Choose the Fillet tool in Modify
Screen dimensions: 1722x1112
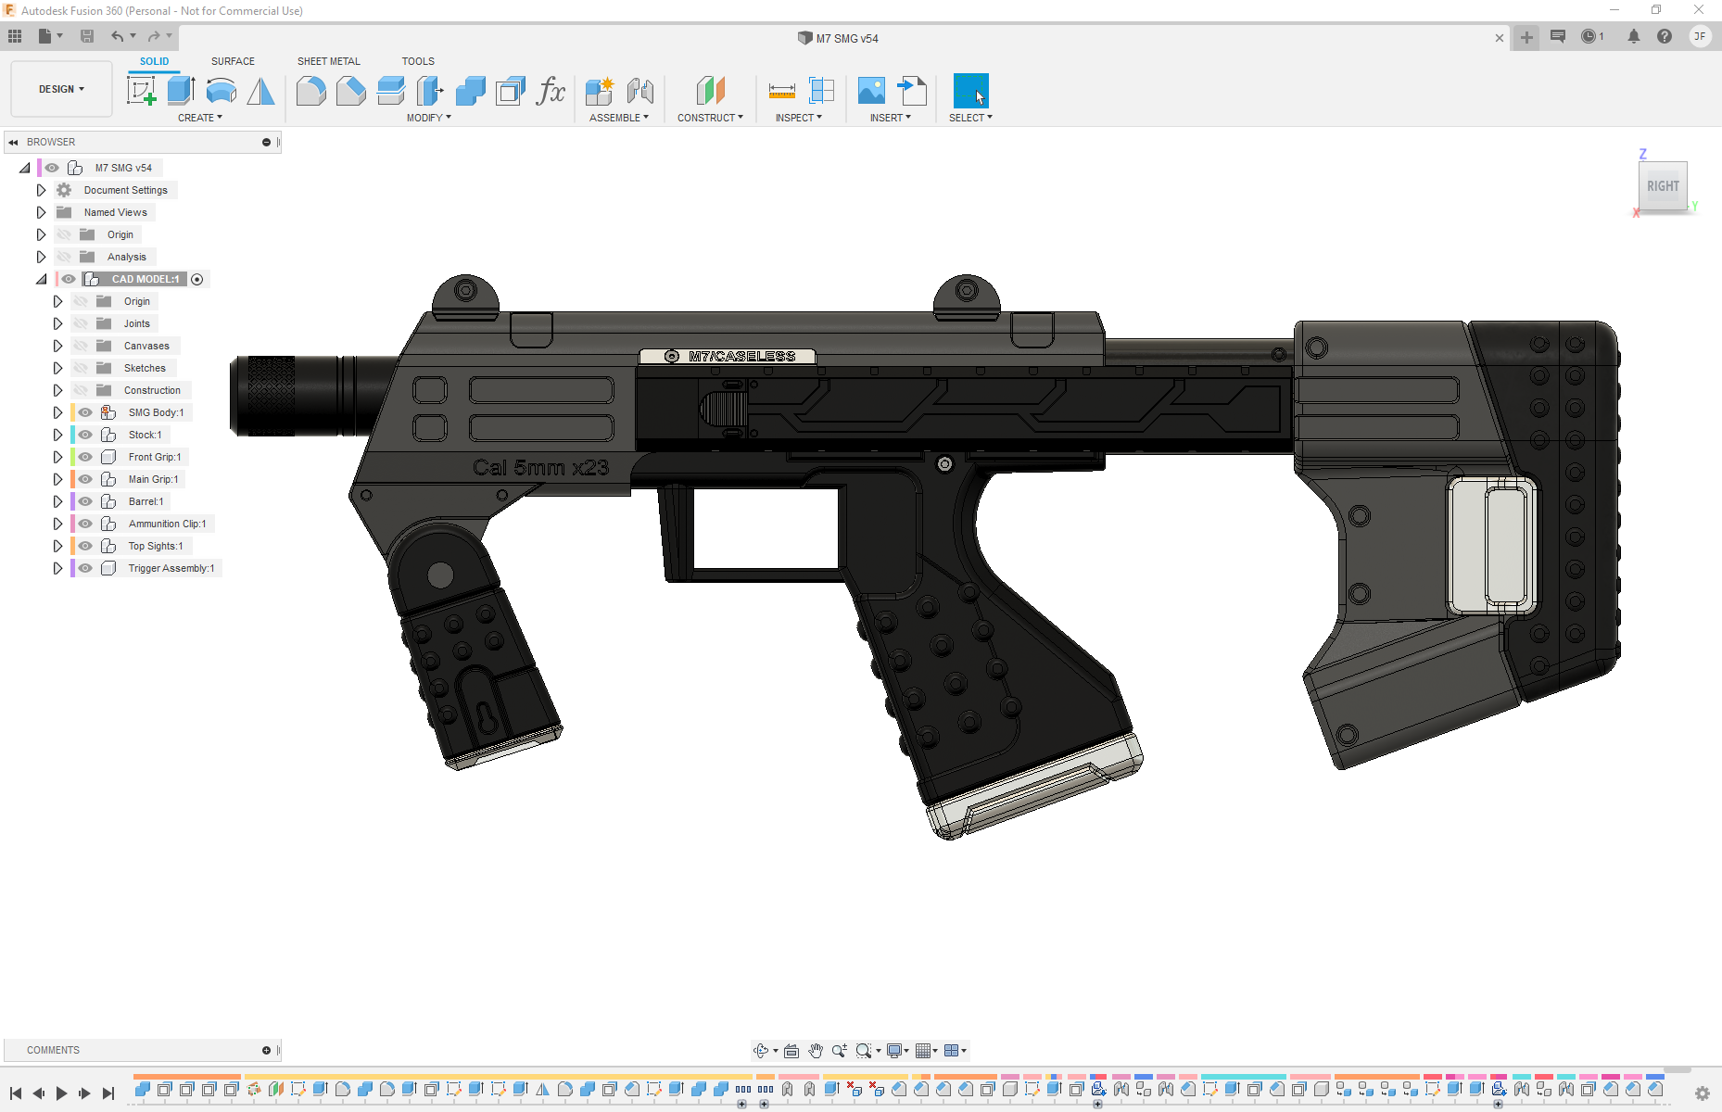pyautogui.click(x=310, y=91)
